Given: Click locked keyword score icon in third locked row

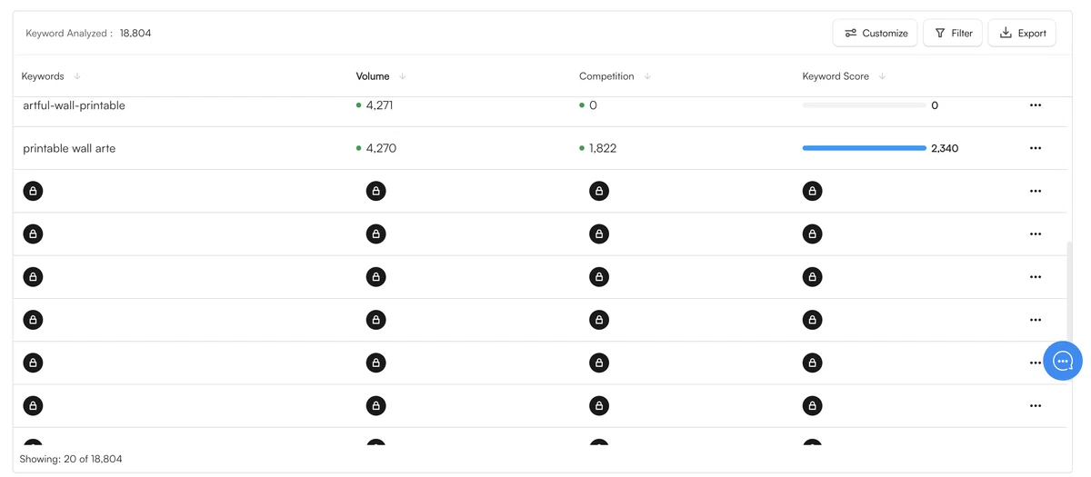Looking at the screenshot, I should point(812,276).
